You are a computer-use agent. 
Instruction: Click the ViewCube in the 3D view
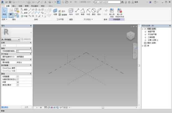pyautogui.click(x=130, y=36)
